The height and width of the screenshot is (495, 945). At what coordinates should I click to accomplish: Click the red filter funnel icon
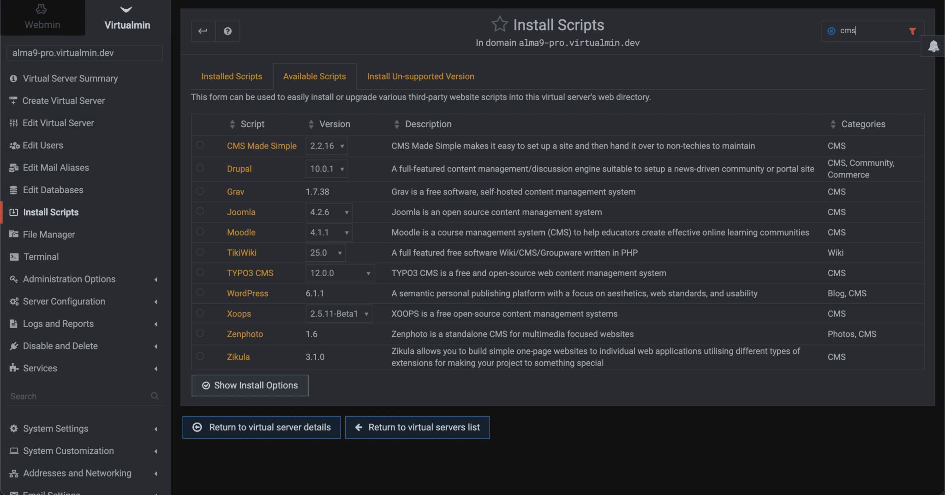[912, 31]
